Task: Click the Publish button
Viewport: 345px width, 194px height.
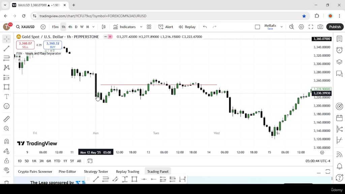Action: coord(335,27)
